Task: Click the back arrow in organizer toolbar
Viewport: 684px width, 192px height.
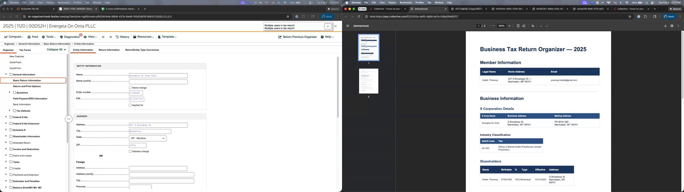Action: [103, 37]
